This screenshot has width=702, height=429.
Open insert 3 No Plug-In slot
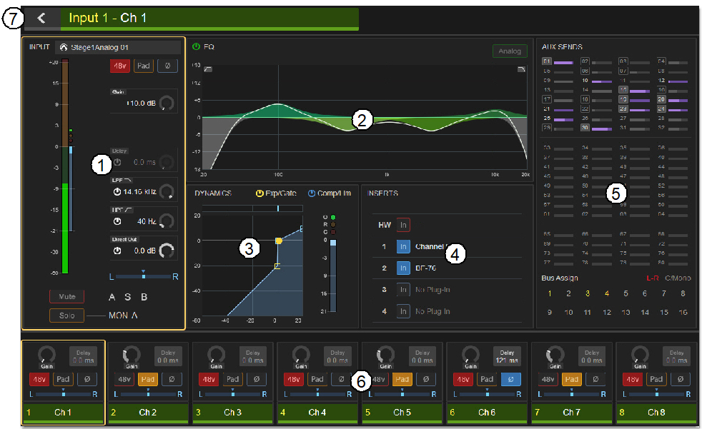pos(432,290)
